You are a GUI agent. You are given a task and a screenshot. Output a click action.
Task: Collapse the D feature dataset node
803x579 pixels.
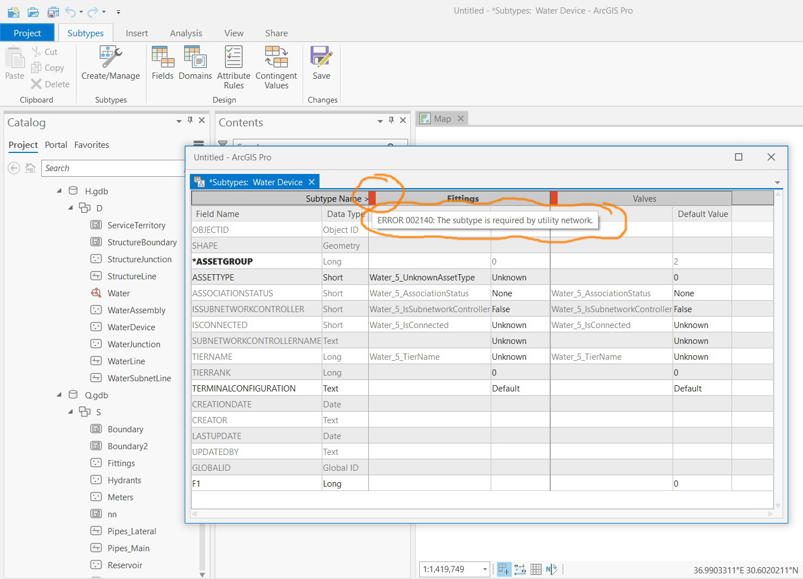tap(71, 208)
